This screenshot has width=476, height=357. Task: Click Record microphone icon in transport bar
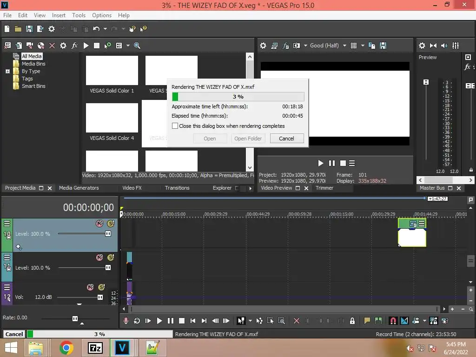(126, 321)
